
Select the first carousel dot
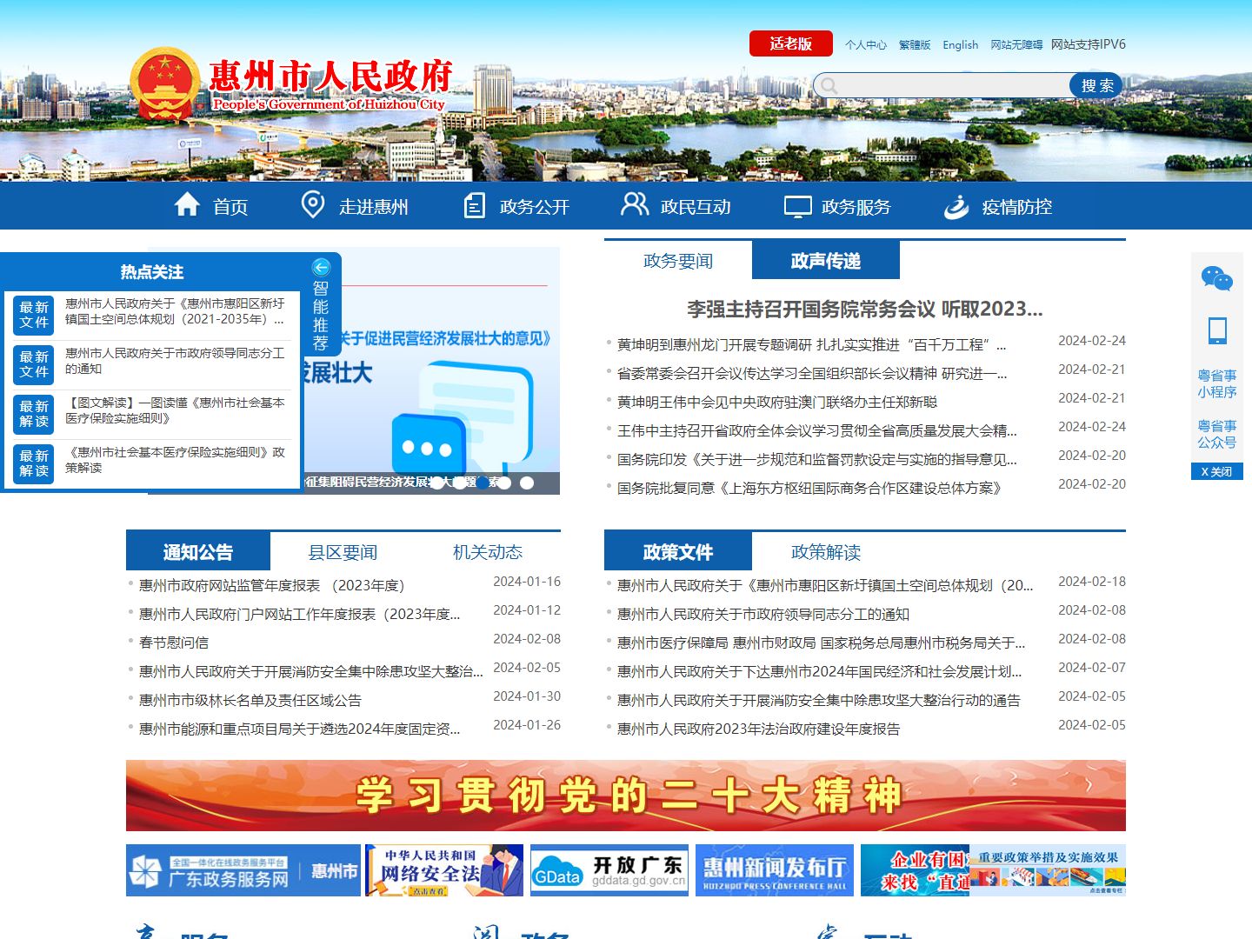point(436,483)
